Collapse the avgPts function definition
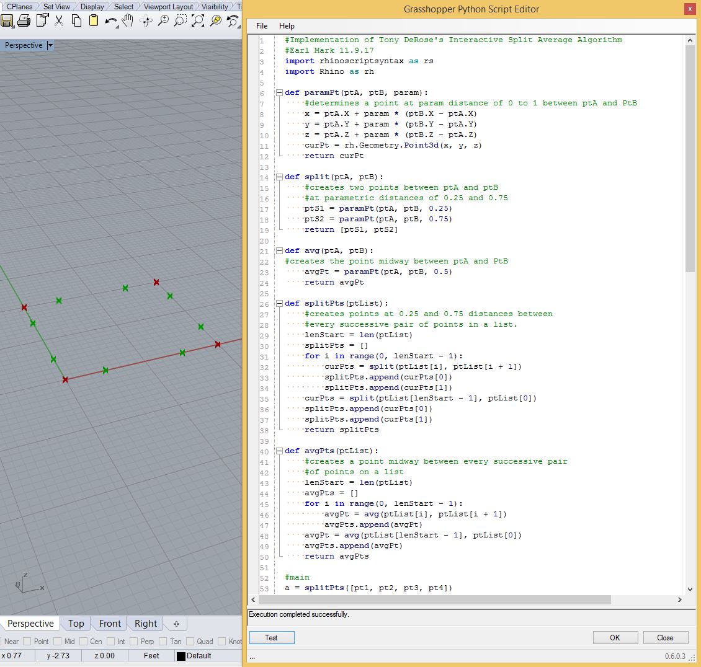The image size is (701, 667). point(279,451)
